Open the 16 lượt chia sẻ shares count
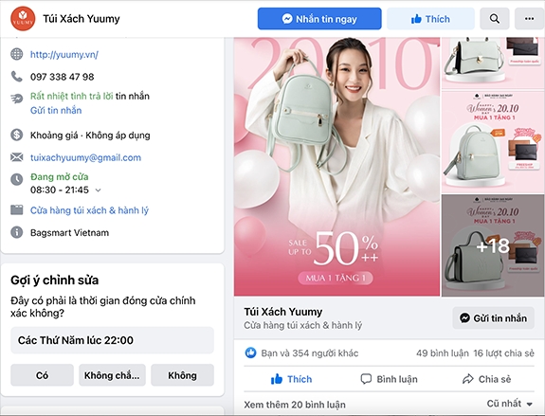The height and width of the screenshot is (416, 545). 503,353
